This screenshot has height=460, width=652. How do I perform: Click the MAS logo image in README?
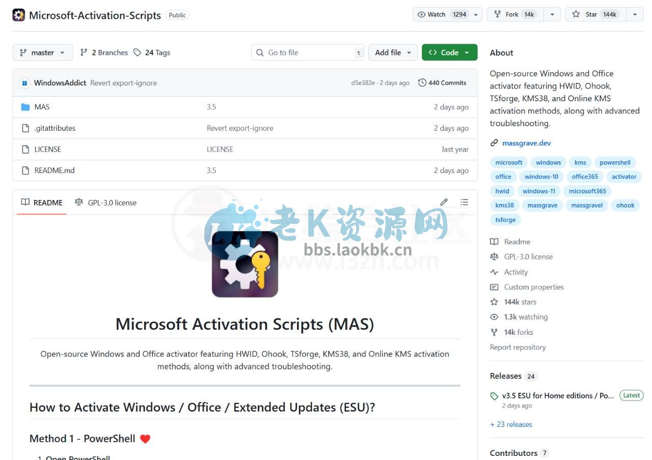click(245, 264)
